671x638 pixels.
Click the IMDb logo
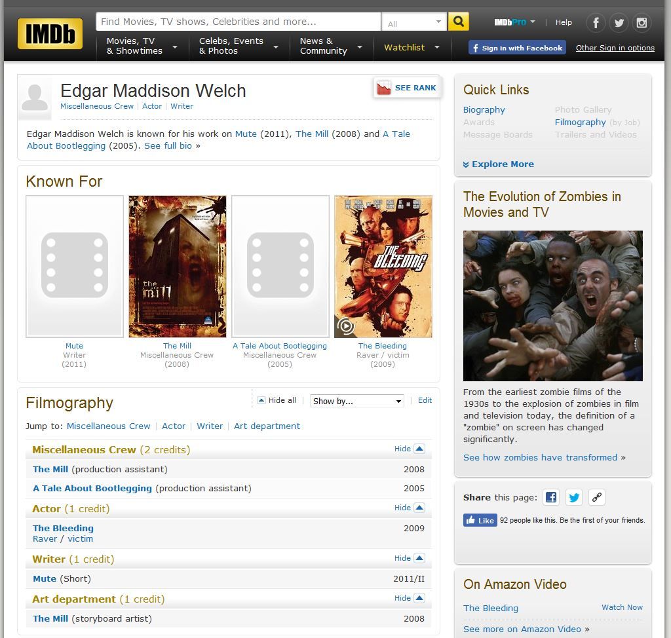click(x=50, y=34)
